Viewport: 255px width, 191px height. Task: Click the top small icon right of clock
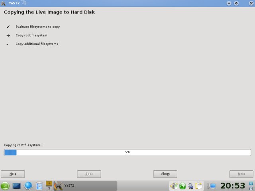(x=251, y=183)
